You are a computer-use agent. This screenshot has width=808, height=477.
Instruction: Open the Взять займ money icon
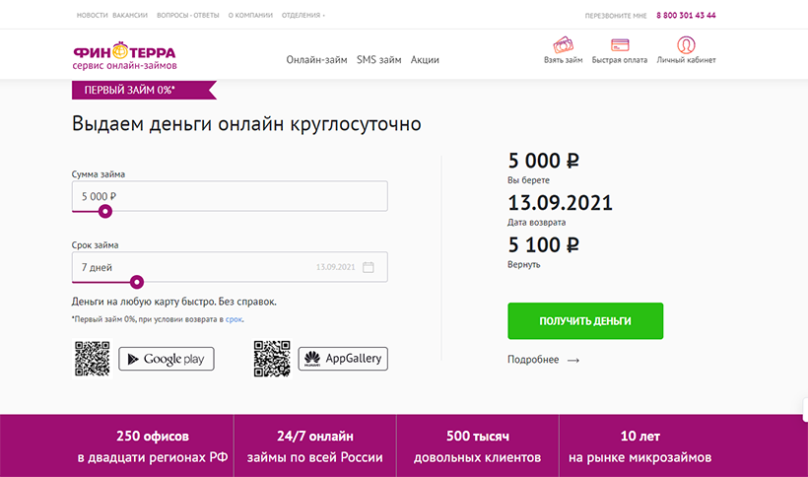point(564,44)
